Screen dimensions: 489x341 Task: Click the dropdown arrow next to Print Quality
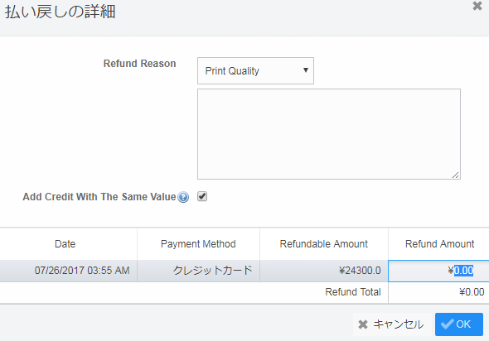pyautogui.click(x=306, y=70)
